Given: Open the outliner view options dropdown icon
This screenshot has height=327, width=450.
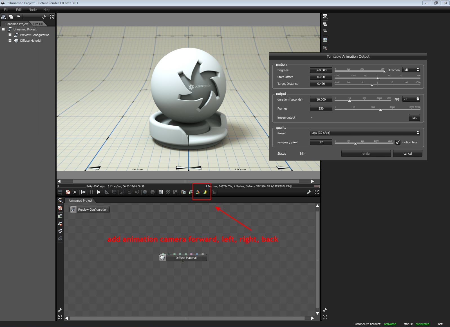Looking at the screenshot, I should pos(3,17).
